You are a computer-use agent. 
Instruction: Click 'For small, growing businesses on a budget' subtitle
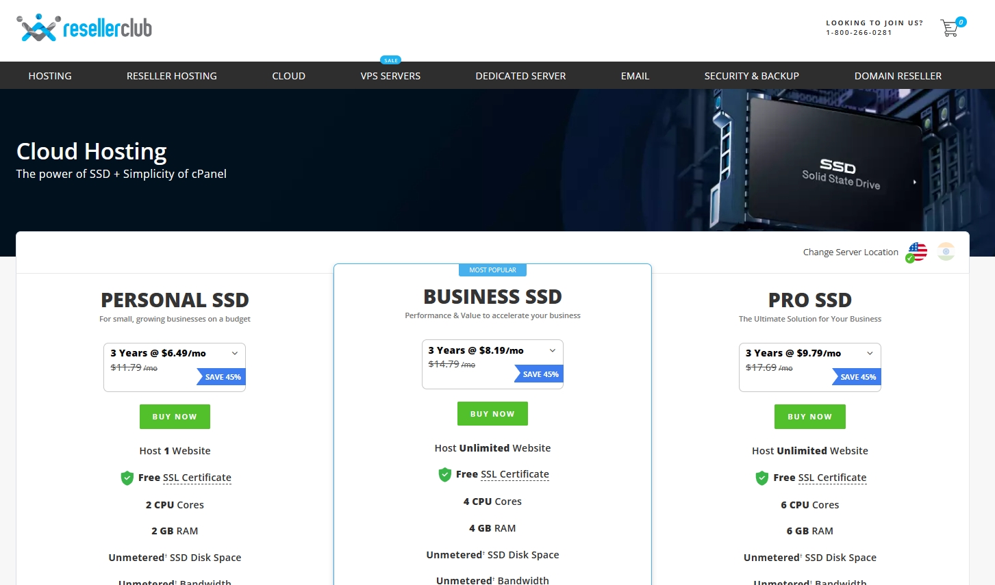point(175,319)
